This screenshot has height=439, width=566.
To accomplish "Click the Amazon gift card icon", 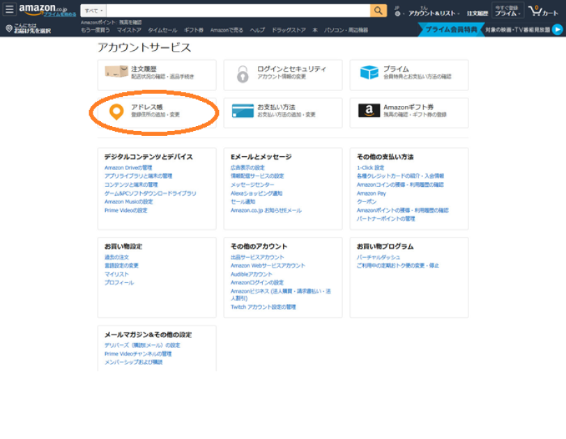I will [369, 111].
